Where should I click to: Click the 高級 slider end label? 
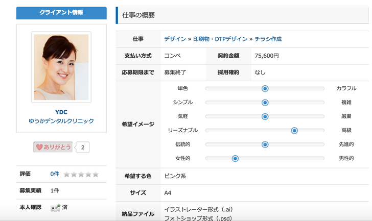(x=346, y=131)
